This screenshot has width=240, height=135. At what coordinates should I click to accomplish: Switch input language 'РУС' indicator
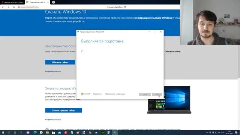[x=223, y=132]
